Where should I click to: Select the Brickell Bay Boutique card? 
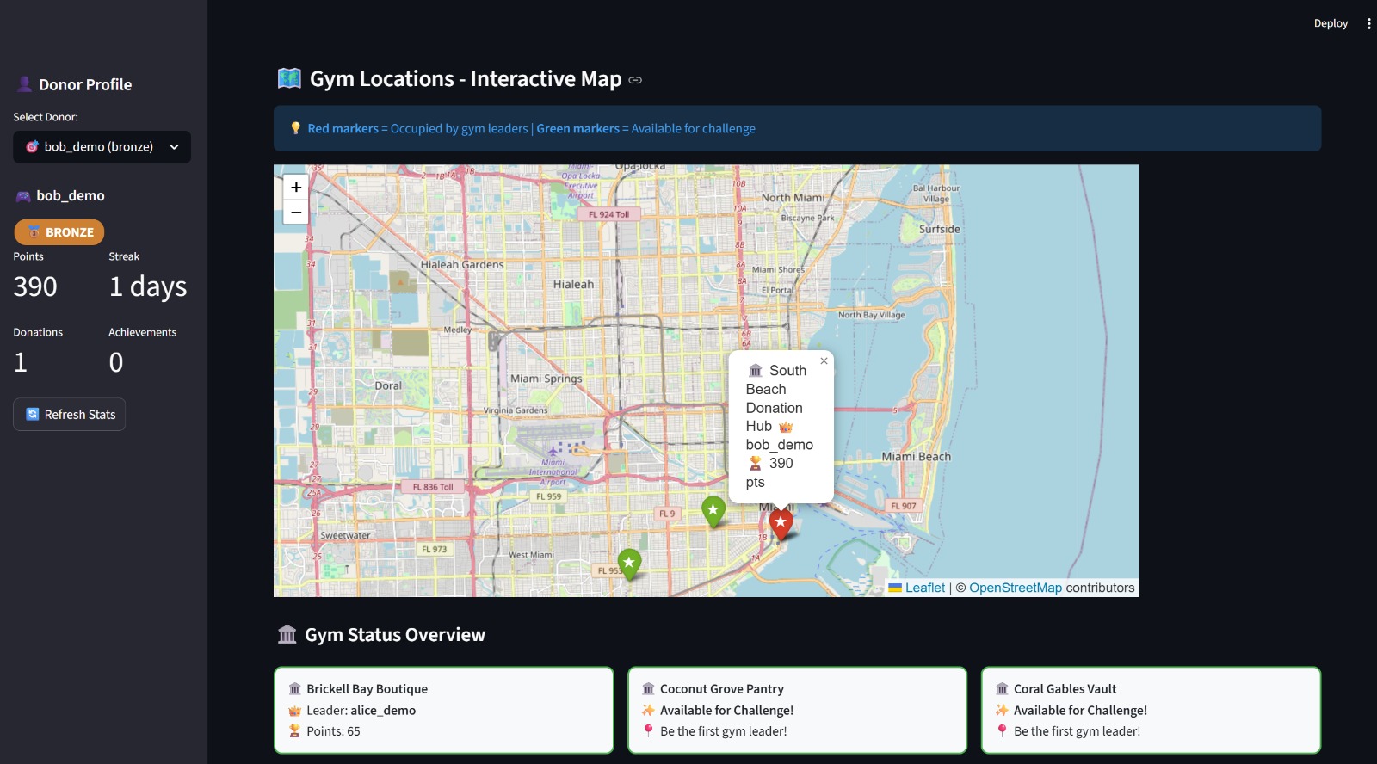click(444, 710)
